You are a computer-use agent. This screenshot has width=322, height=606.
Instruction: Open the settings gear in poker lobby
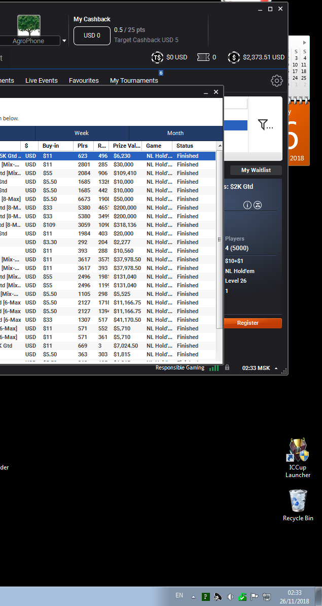tap(277, 80)
